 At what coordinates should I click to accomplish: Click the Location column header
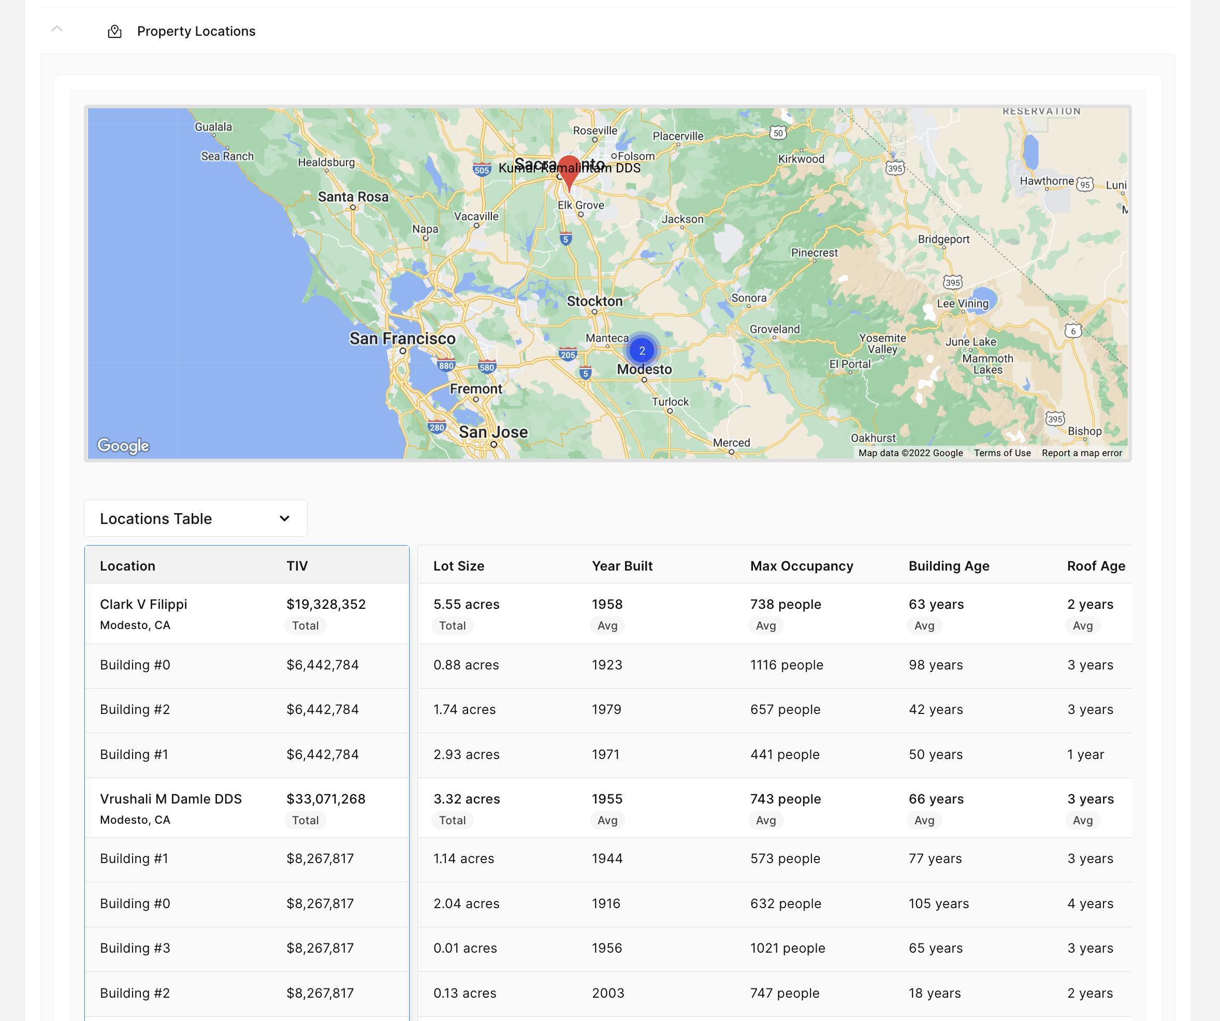[127, 566]
